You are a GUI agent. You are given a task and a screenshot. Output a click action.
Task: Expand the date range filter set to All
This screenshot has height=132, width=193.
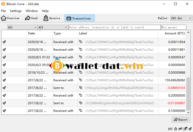click(22, 27)
